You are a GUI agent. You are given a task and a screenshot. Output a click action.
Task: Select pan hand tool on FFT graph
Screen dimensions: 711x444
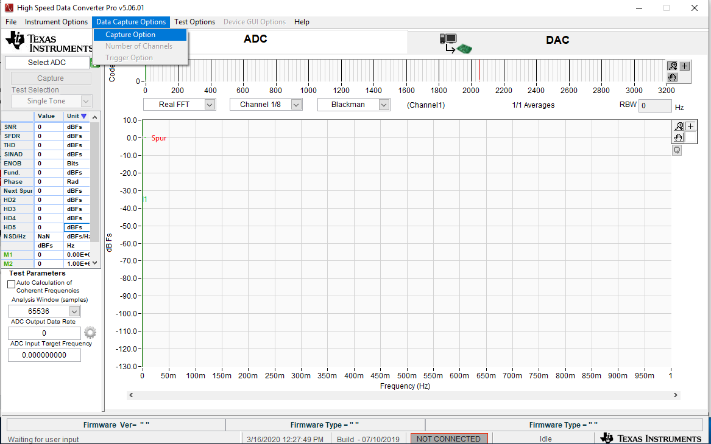pyautogui.click(x=679, y=137)
